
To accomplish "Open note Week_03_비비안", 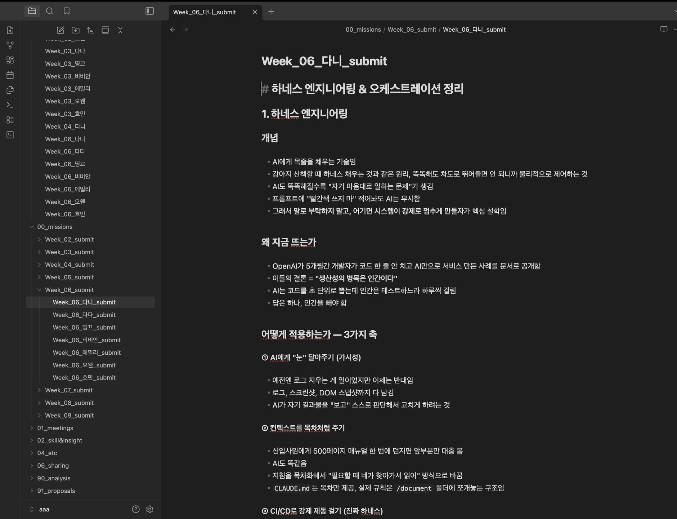I will coord(67,76).
